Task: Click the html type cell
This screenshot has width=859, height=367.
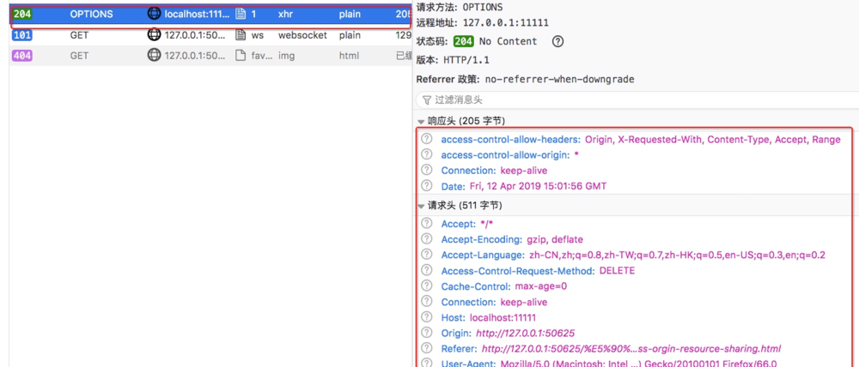Action: pyautogui.click(x=349, y=55)
